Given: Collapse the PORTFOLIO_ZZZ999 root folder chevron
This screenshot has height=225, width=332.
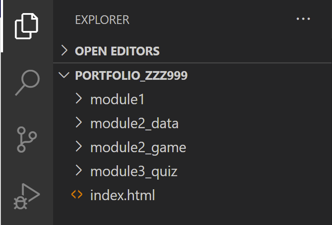Looking at the screenshot, I should click(64, 75).
